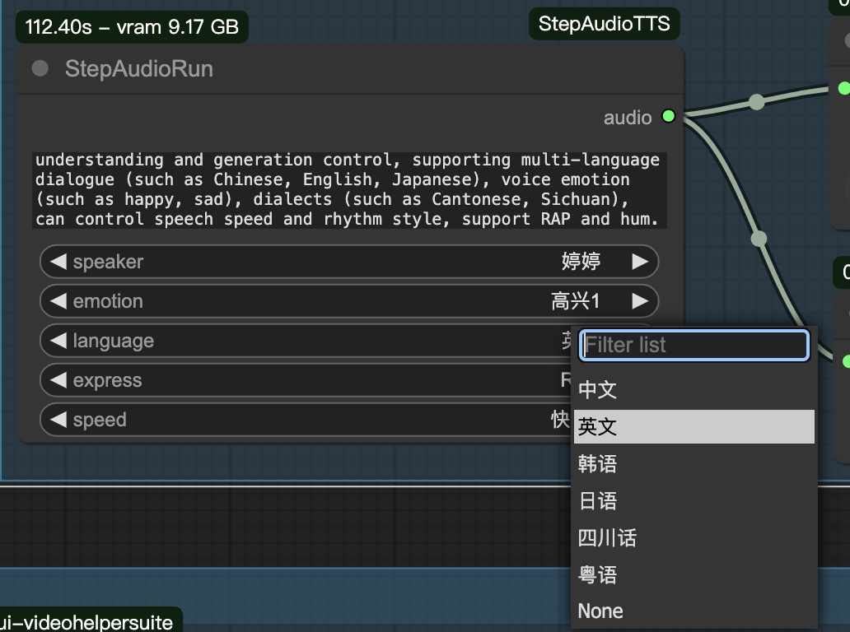850x632 pixels.
Task: Click next emotion right arrow
Action: [640, 301]
